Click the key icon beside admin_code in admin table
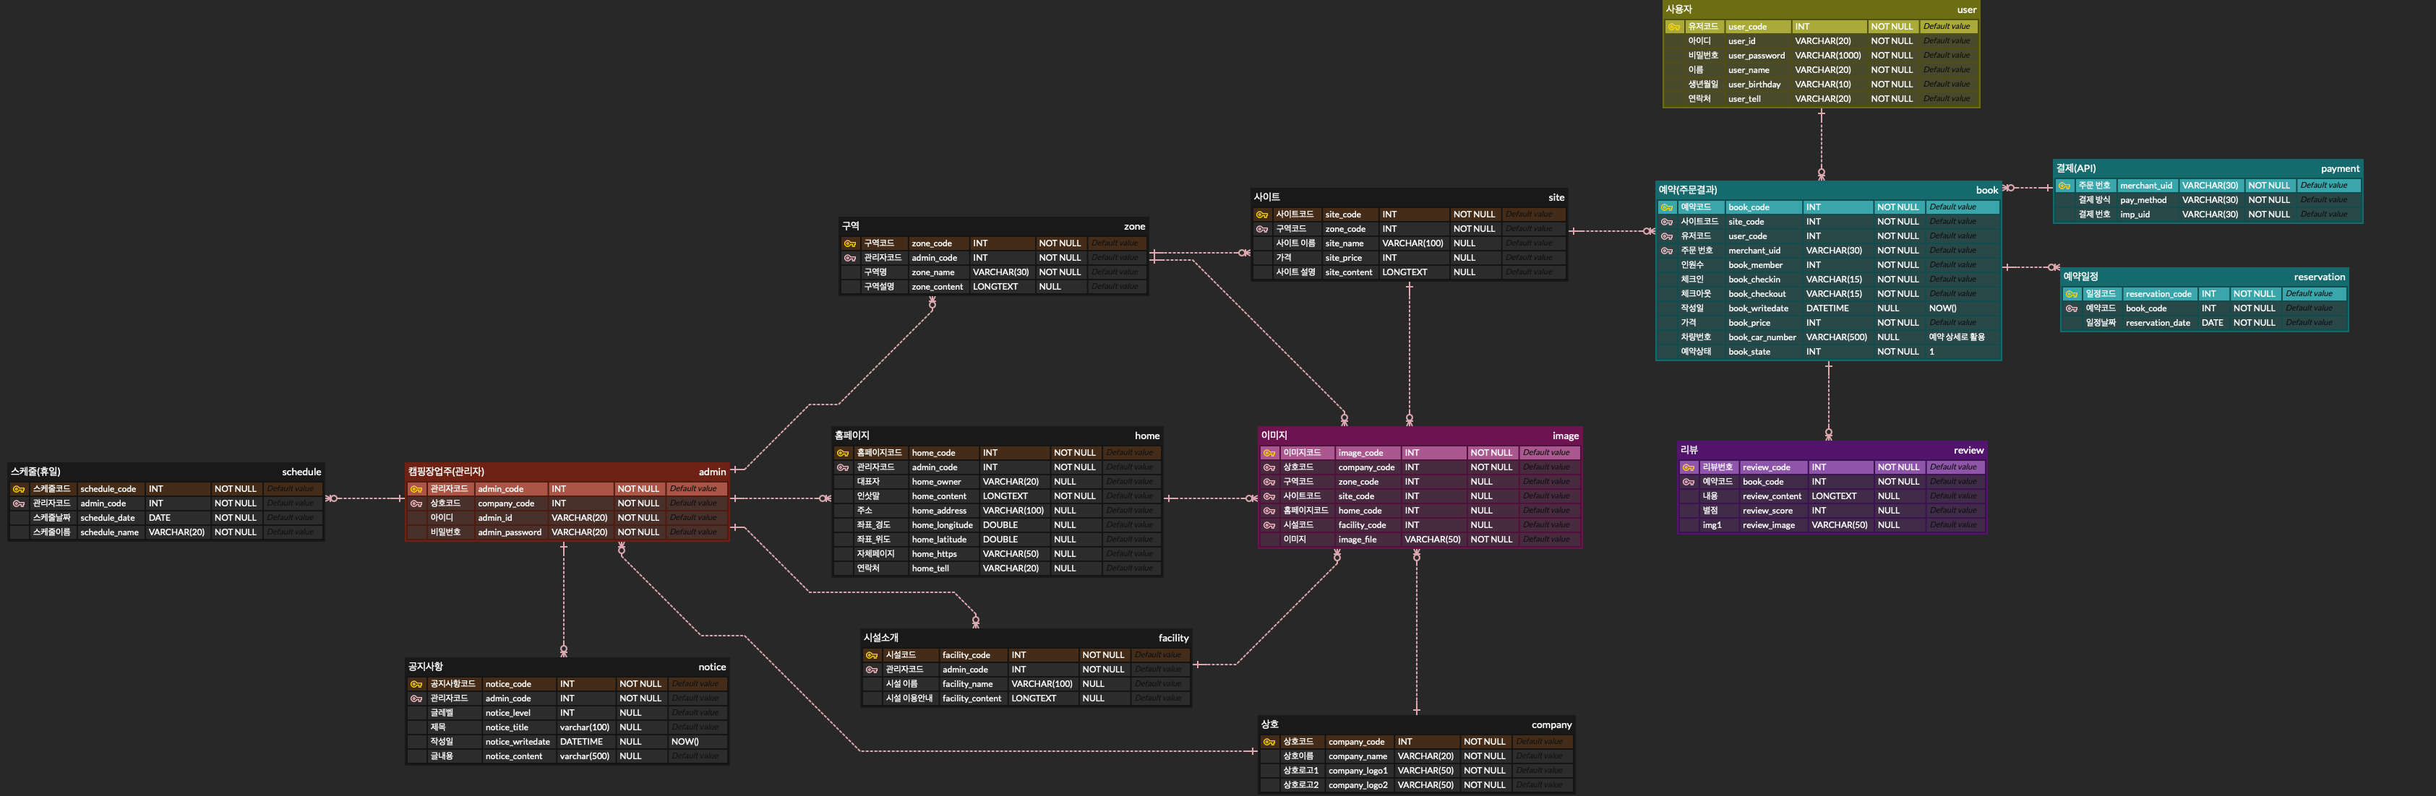This screenshot has height=796, width=2436. (416, 489)
